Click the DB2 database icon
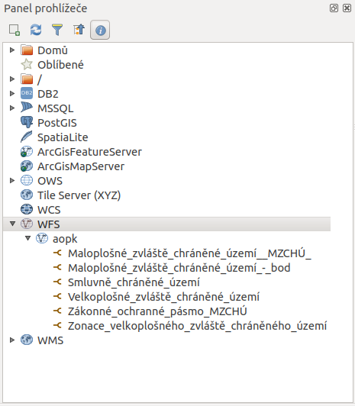The height and width of the screenshot is (406, 355). pyautogui.click(x=27, y=93)
